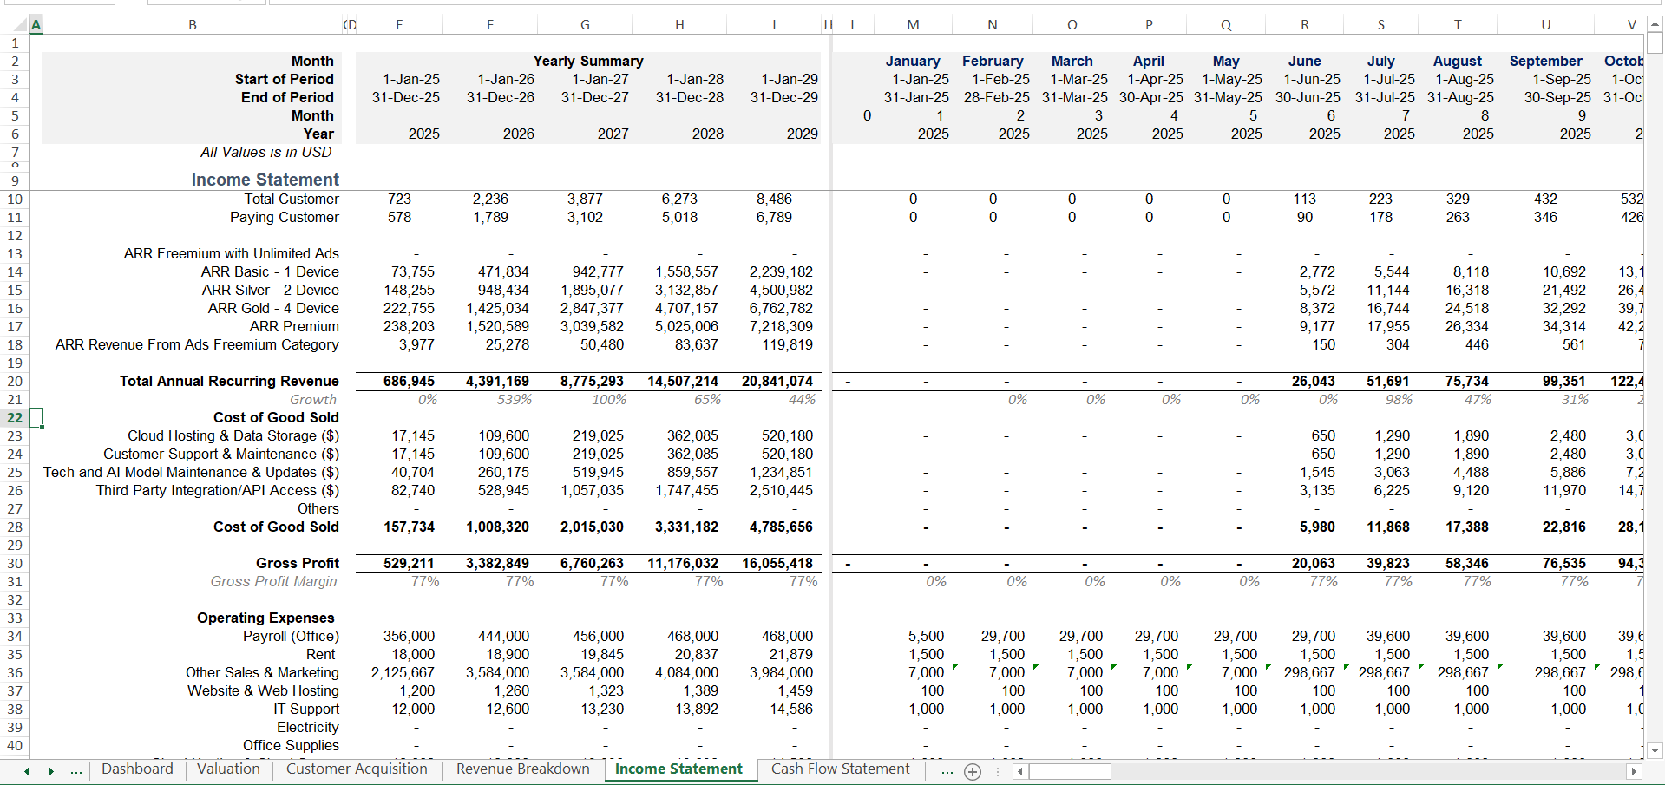Show more sheets right ellipsis
The width and height of the screenshot is (1665, 785).
[947, 771]
